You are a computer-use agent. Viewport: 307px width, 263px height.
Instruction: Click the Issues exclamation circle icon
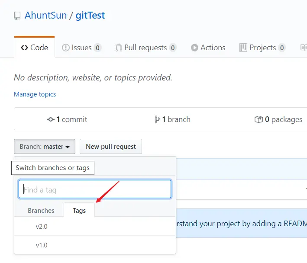[66, 48]
